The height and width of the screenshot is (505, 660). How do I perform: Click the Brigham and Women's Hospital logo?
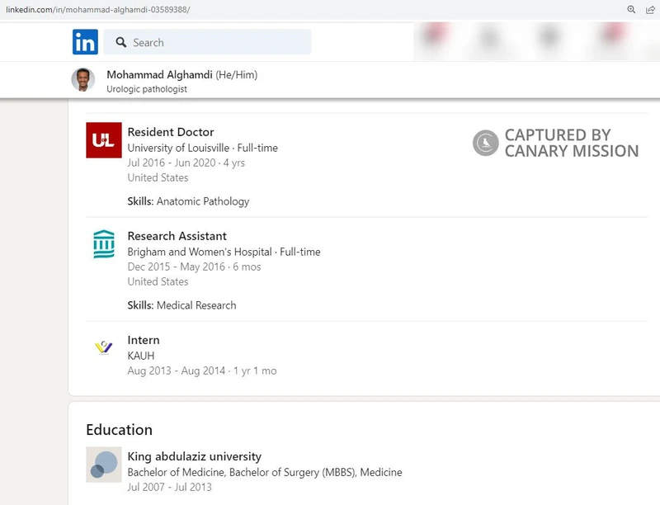click(103, 243)
